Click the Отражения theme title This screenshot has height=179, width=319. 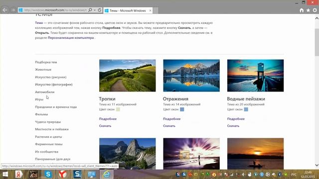[175, 99]
